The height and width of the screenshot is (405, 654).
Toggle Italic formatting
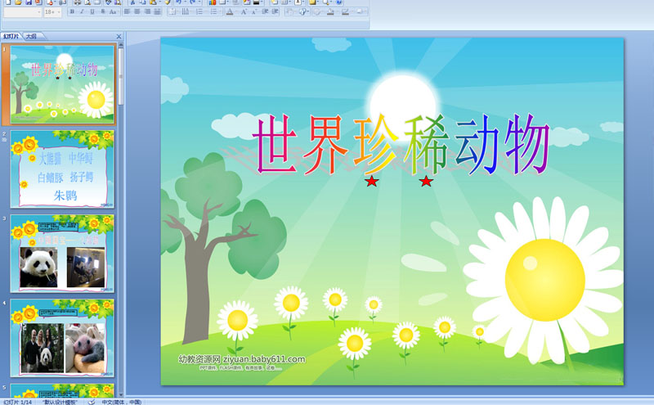click(x=82, y=12)
